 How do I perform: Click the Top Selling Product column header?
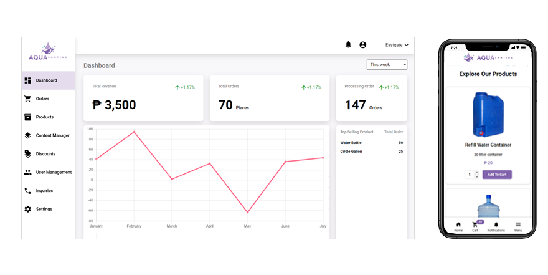357,132
